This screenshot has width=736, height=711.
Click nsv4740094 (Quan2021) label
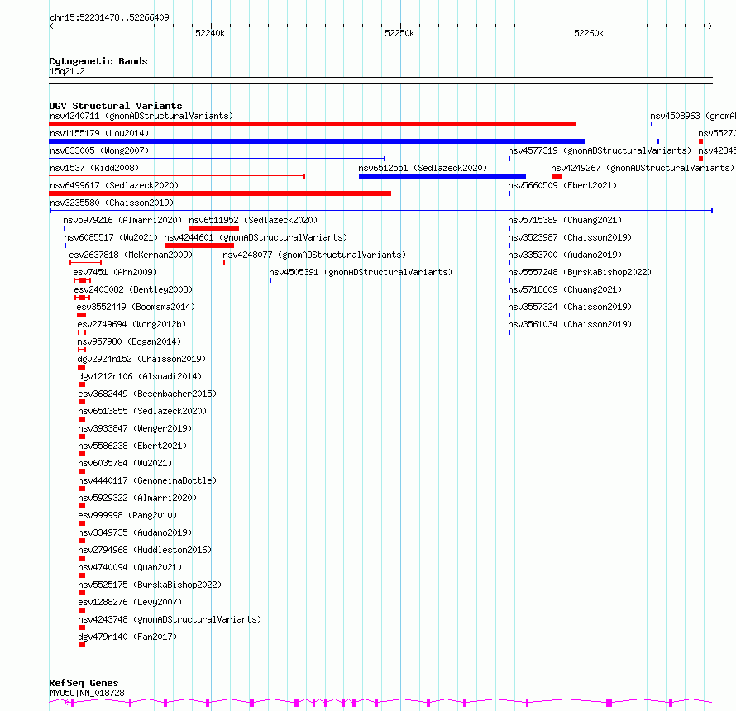click(130, 567)
